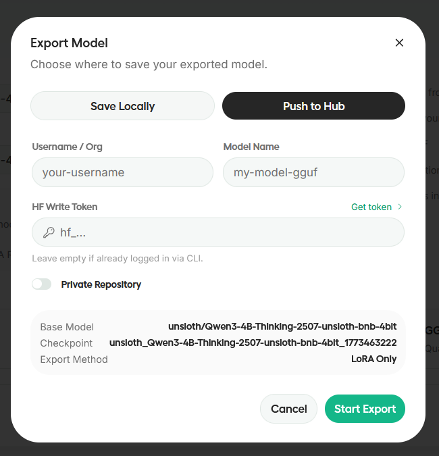Click the LoRA Only export method value

pyautogui.click(x=373, y=359)
